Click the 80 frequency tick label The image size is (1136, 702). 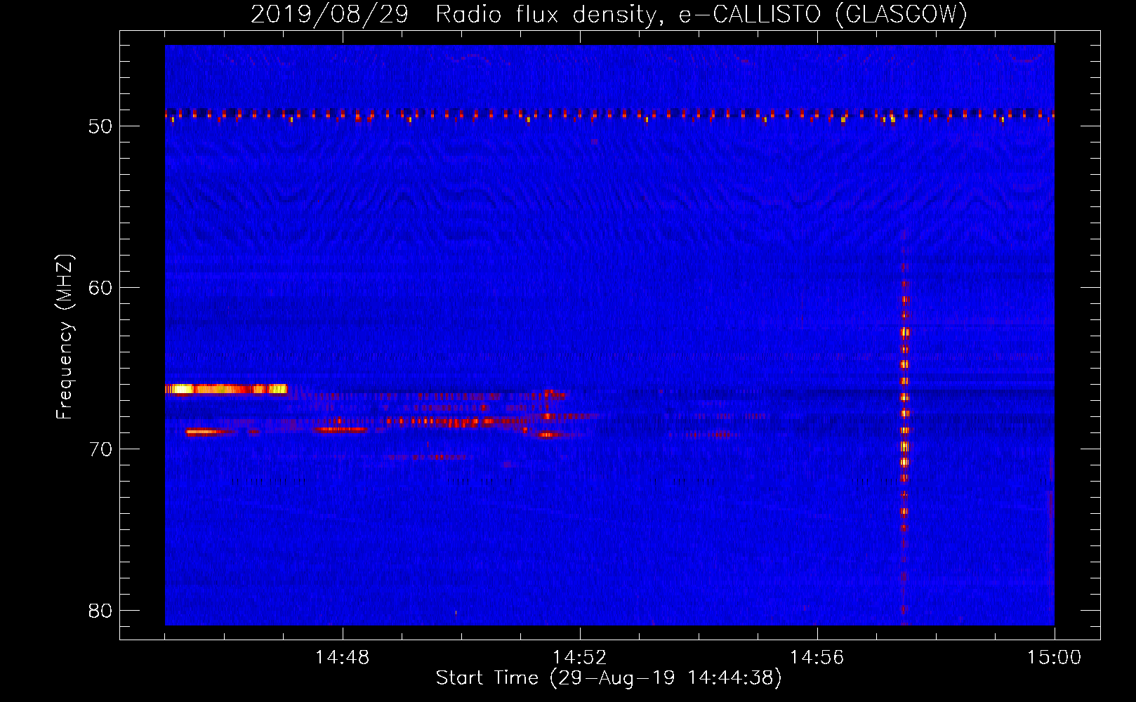(x=100, y=611)
